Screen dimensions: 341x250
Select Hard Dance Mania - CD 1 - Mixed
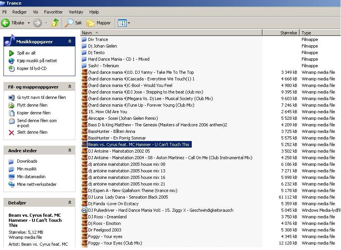click(119, 59)
